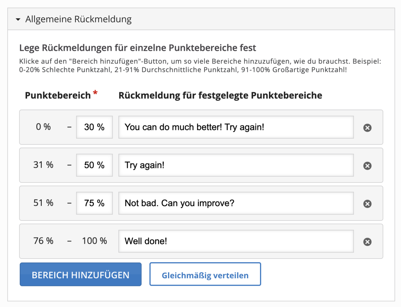401x307 pixels.
Task: Remove the 51–75 % range row
Action: (x=367, y=204)
